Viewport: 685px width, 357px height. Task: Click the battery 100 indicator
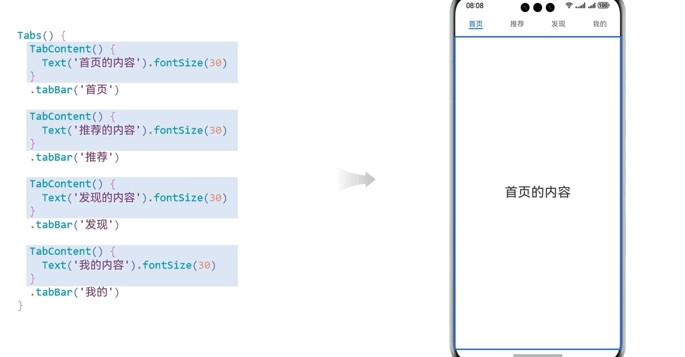coord(603,6)
